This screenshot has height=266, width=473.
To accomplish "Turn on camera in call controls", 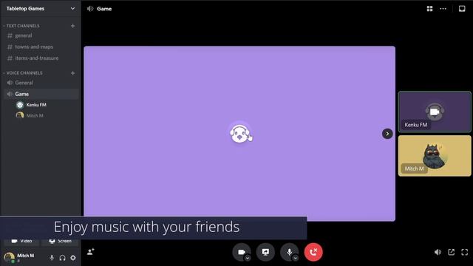I will tap(241, 252).
